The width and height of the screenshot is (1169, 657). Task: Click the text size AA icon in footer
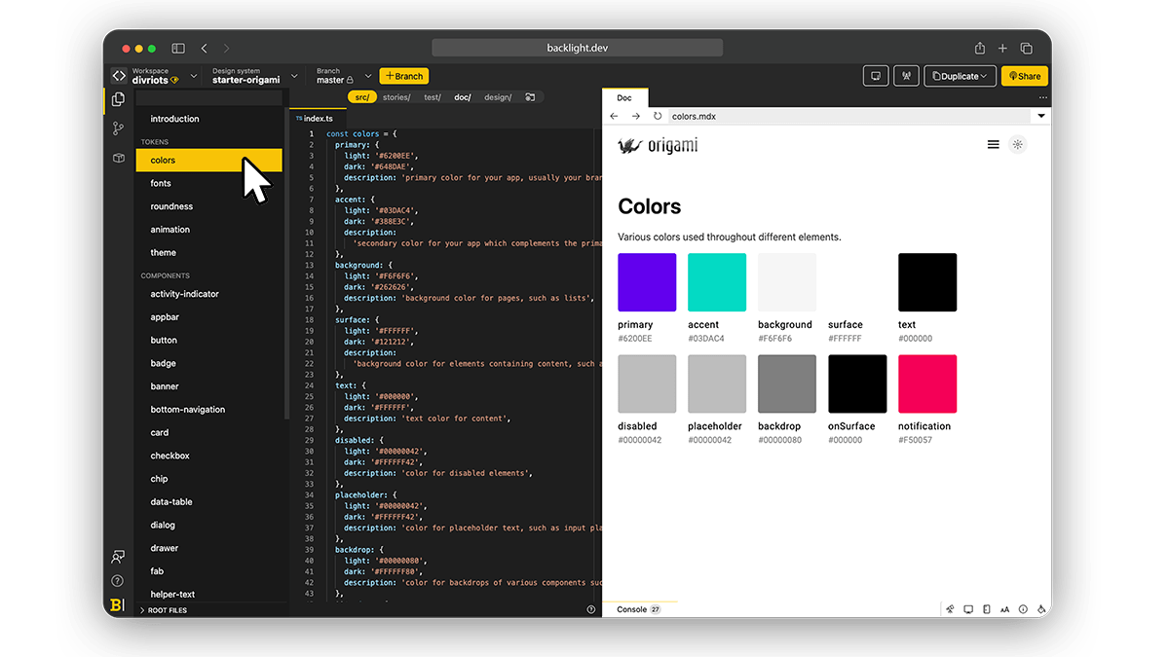tap(1004, 609)
